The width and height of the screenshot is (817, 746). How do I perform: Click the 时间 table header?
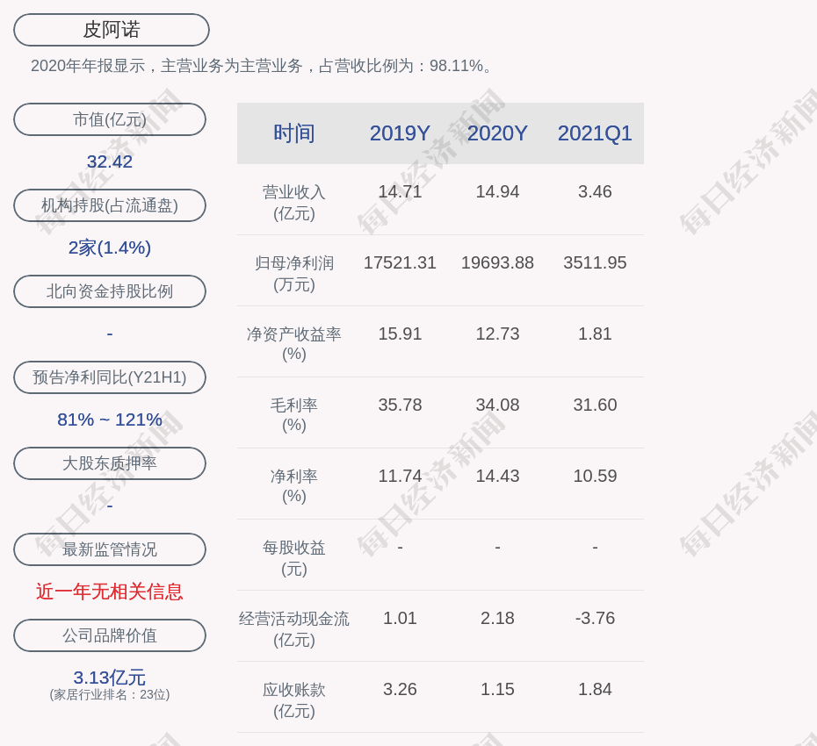click(x=294, y=133)
